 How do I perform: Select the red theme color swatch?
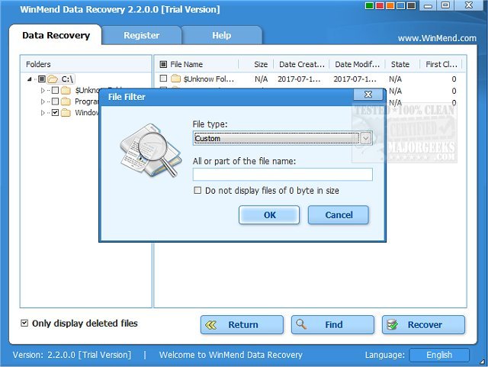380,6
